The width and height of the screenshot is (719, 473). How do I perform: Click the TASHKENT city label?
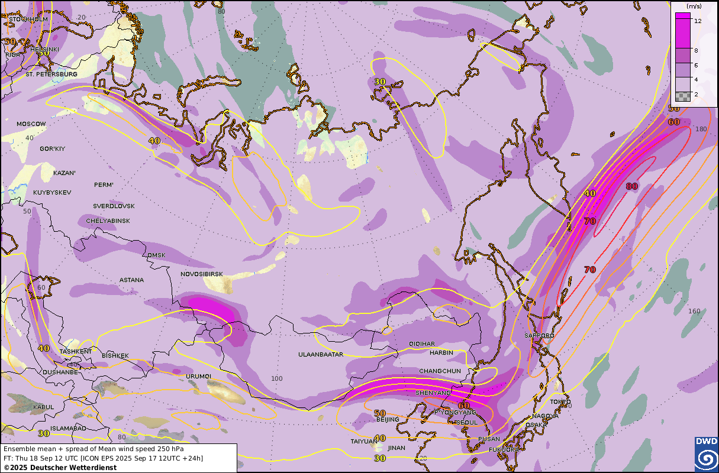76,351
